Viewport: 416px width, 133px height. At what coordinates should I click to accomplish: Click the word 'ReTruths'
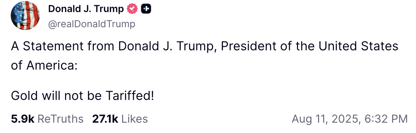pyautogui.click(x=60, y=119)
